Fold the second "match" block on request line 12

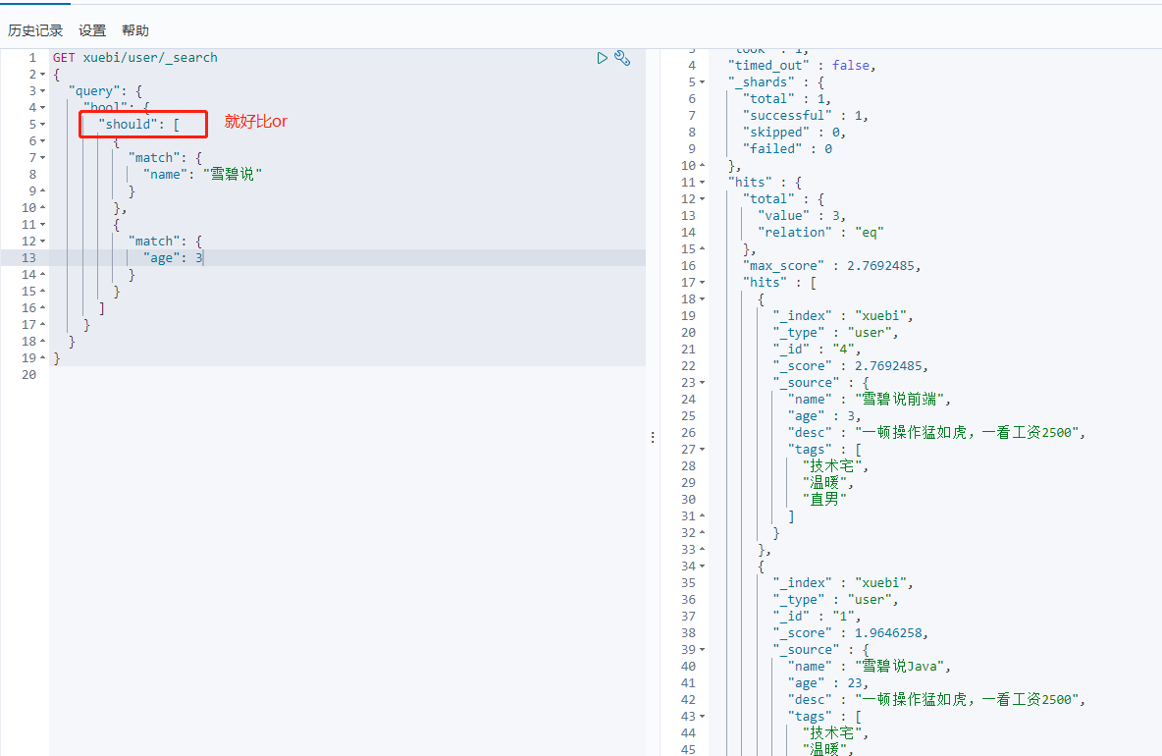tap(43, 242)
